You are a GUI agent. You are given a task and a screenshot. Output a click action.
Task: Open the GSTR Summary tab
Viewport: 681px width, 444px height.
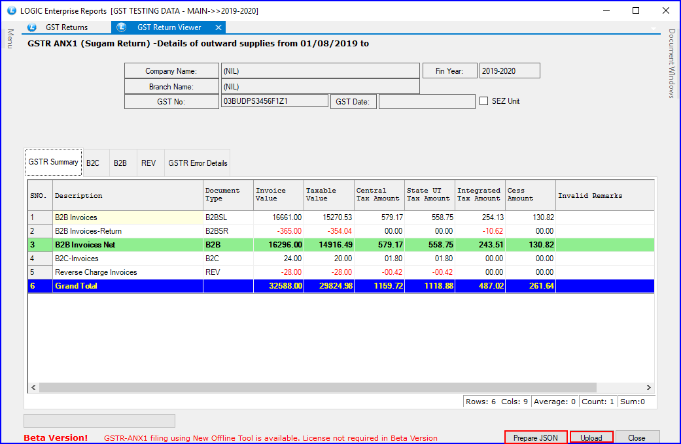click(x=54, y=162)
